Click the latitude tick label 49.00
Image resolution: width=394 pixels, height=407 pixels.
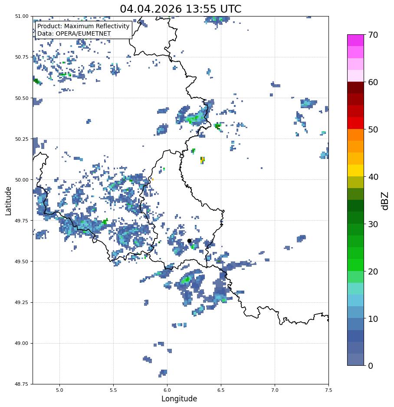click(x=22, y=343)
